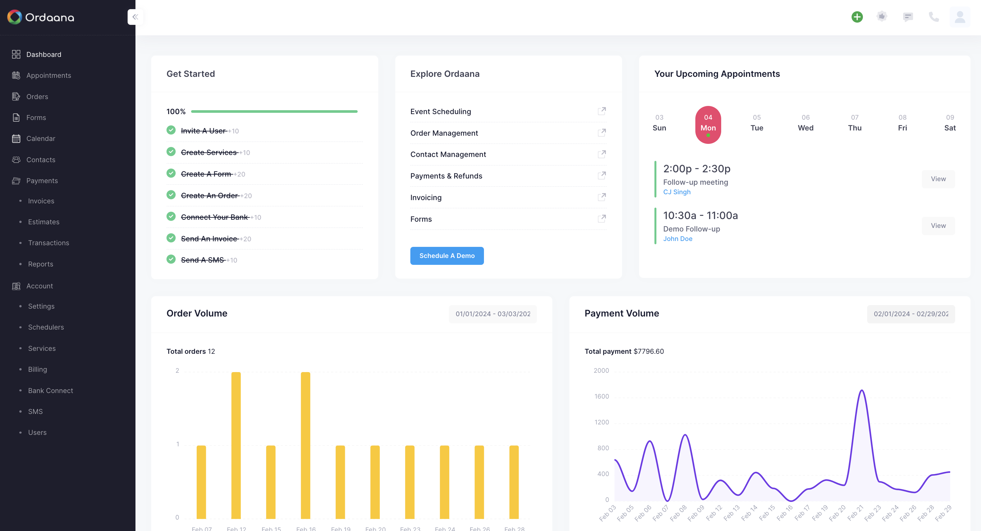View the Follow-up meeting with CJ Singh
Screen dimensions: 981x531
(938, 179)
